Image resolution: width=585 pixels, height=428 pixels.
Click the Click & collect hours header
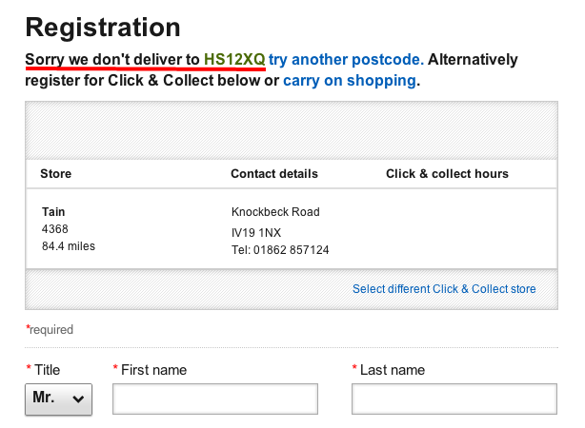(x=447, y=174)
